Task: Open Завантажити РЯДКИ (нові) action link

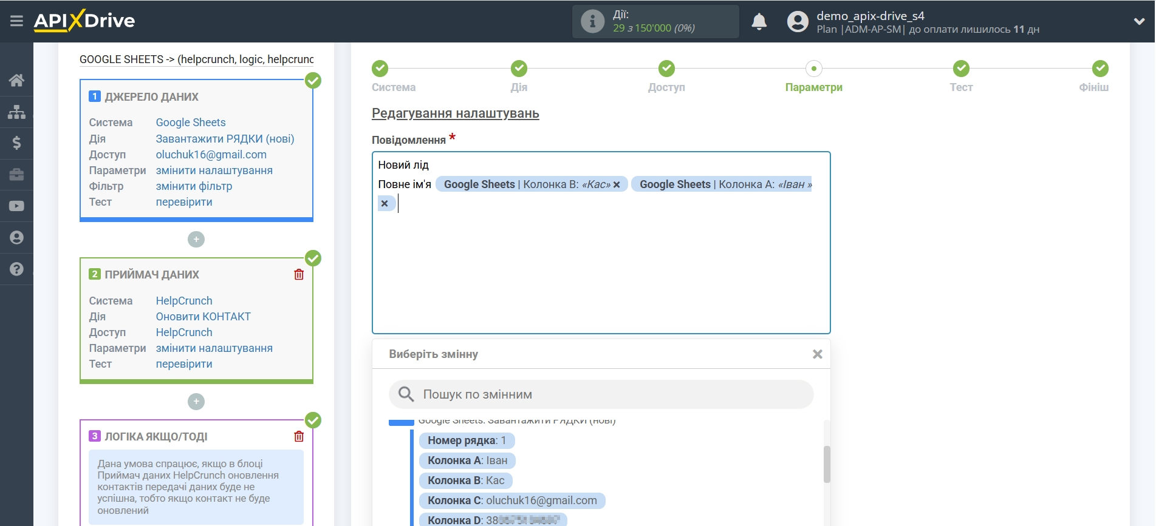Action: click(x=225, y=139)
